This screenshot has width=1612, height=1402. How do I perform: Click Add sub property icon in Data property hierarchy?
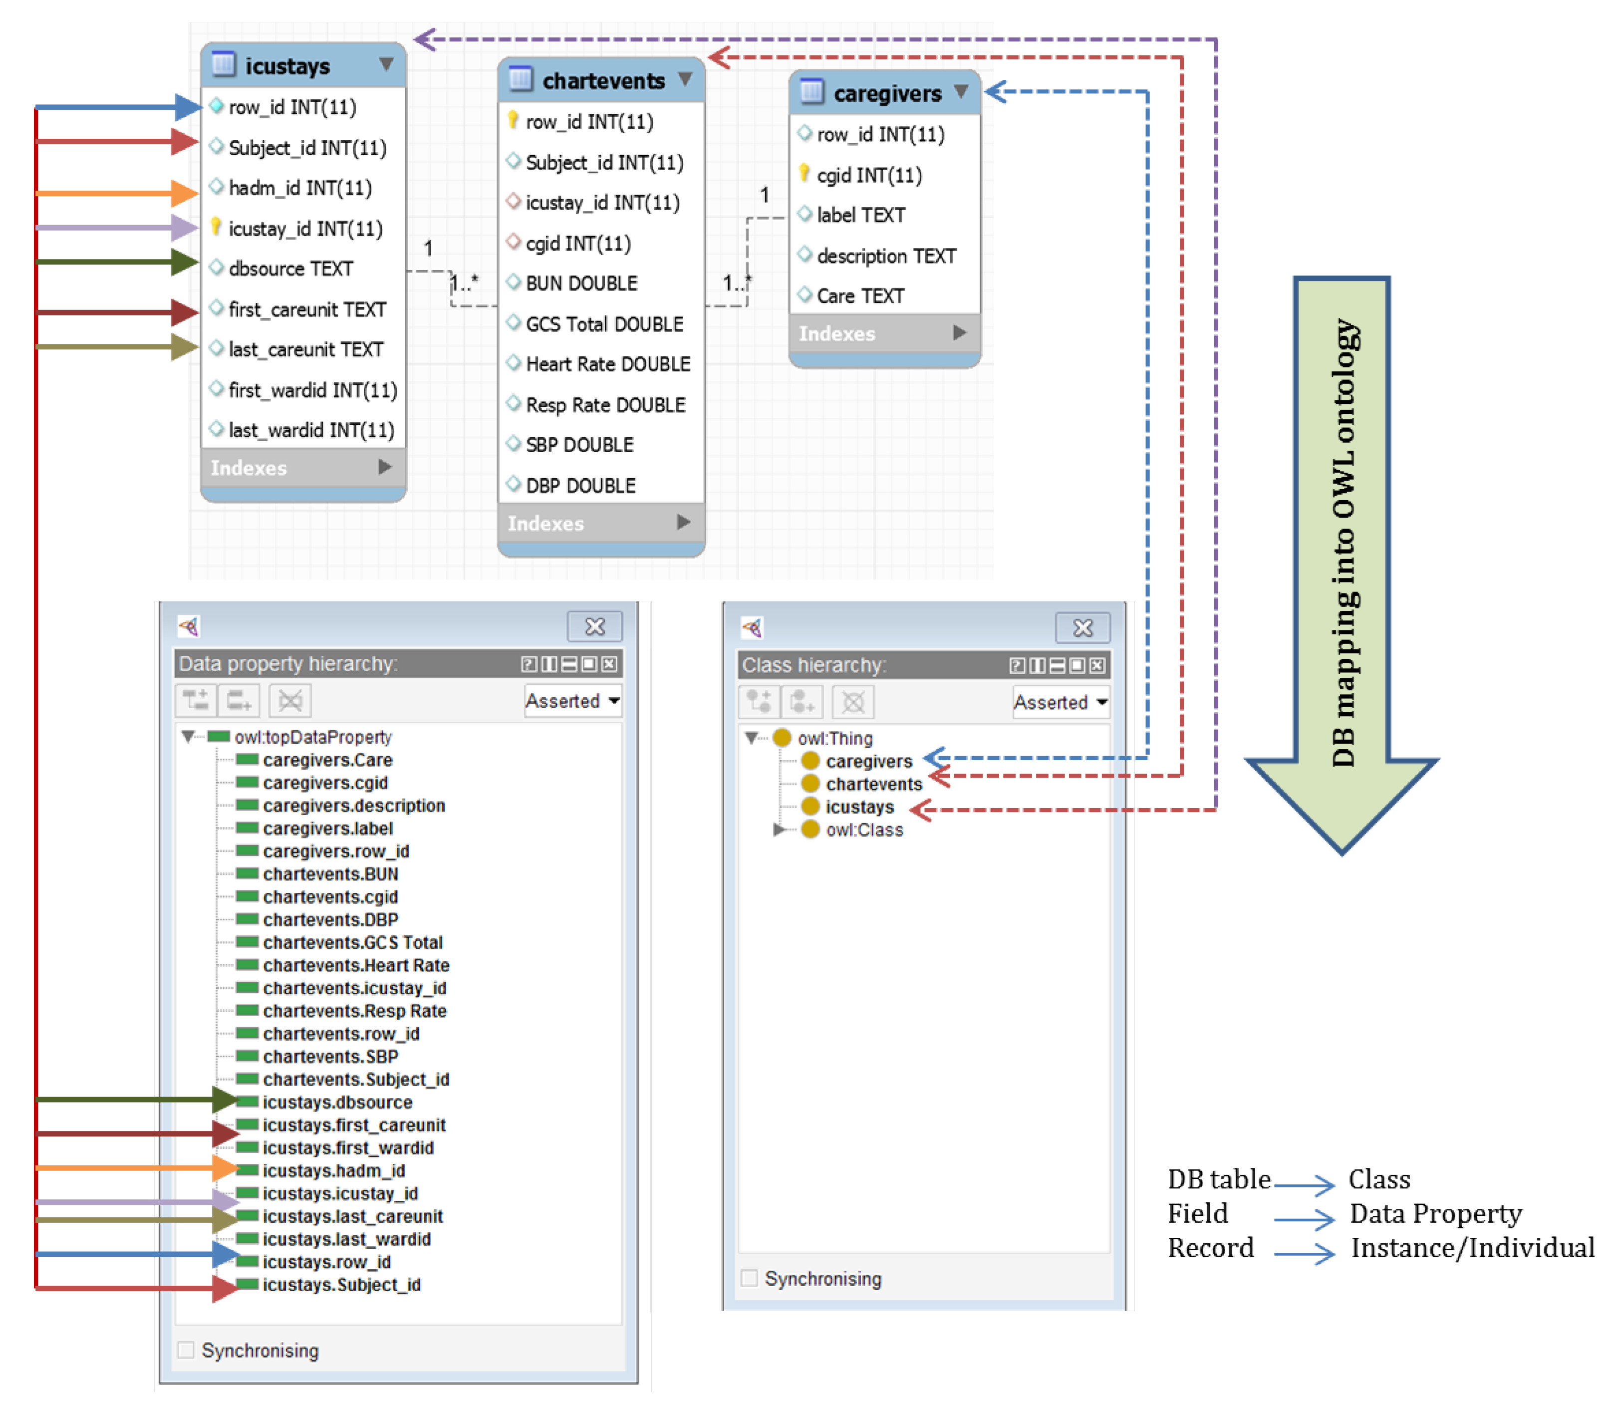(x=196, y=700)
